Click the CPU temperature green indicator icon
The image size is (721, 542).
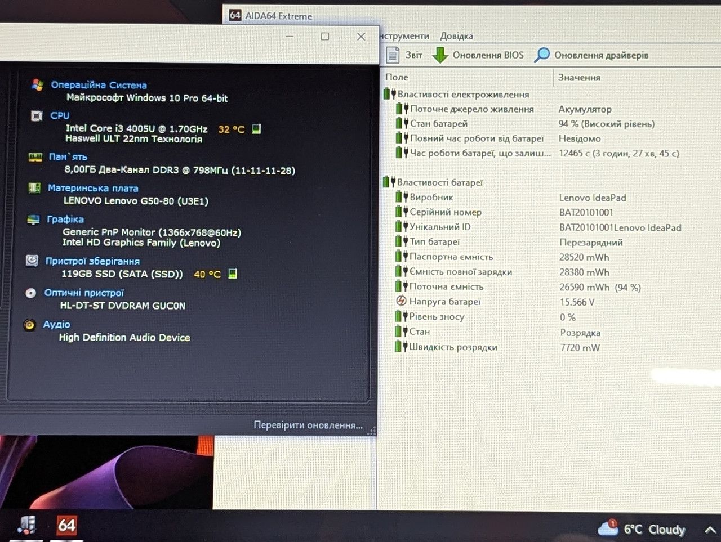coord(256,129)
